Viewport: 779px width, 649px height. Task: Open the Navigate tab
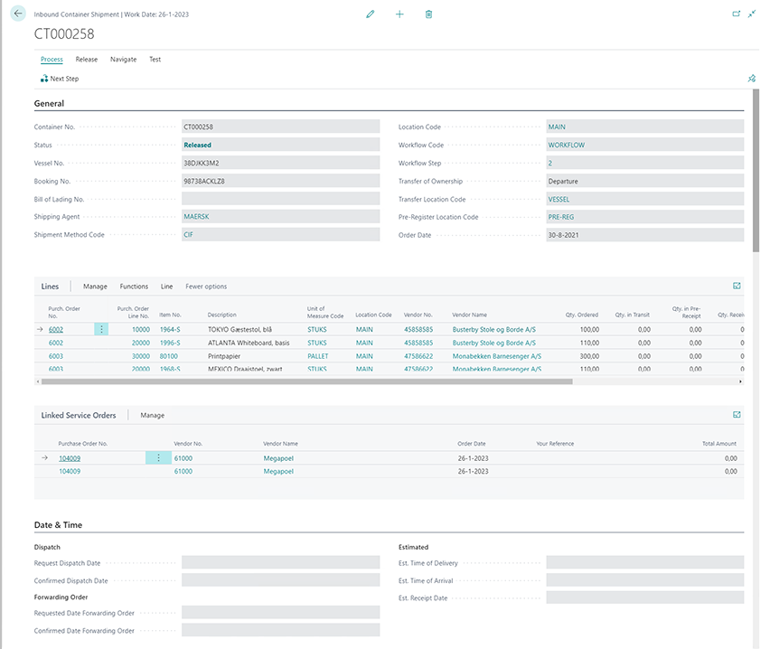pos(123,59)
